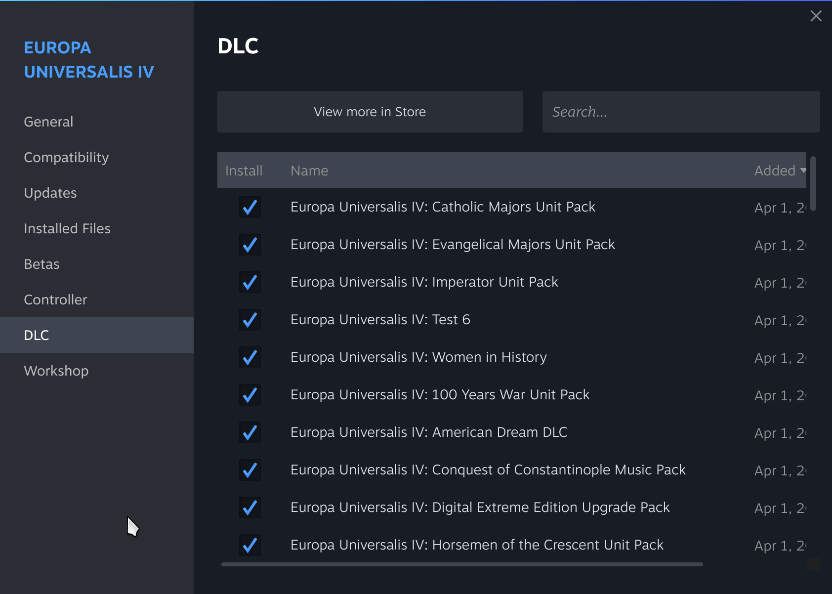Close the properties window with X
This screenshot has width=832, height=594.
816,16
